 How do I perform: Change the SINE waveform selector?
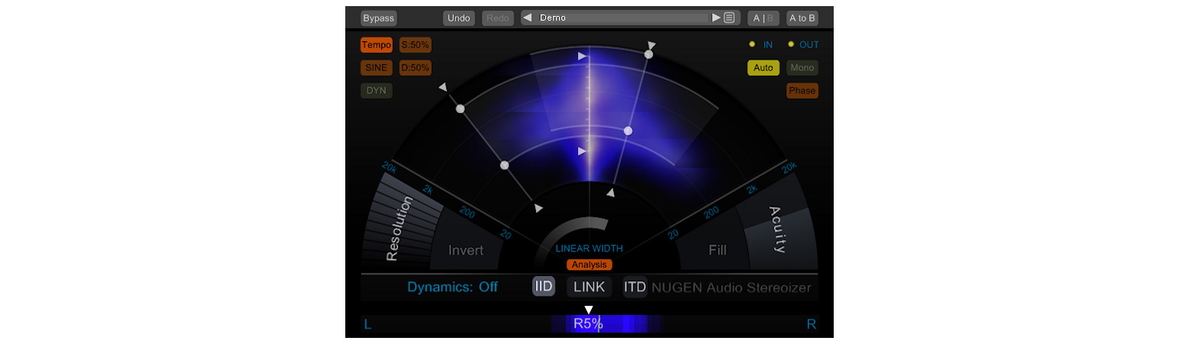[376, 67]
